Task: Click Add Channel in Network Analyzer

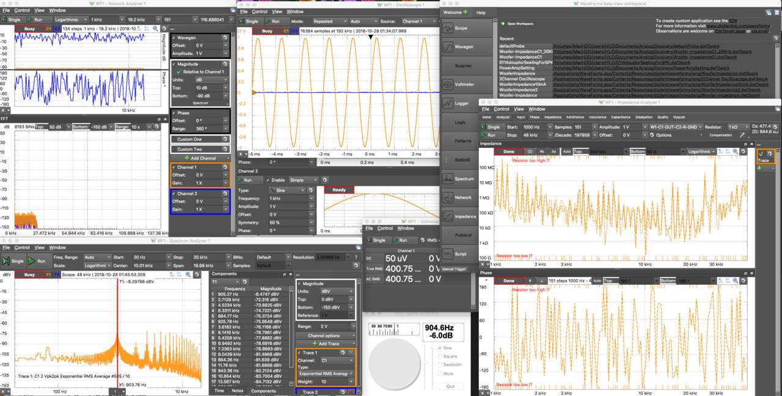Action: coord(200,158)
